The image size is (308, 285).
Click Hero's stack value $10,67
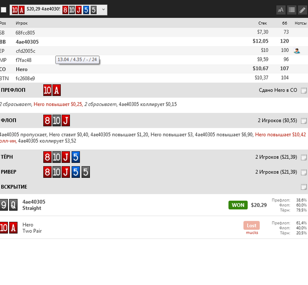pos(260,69)
